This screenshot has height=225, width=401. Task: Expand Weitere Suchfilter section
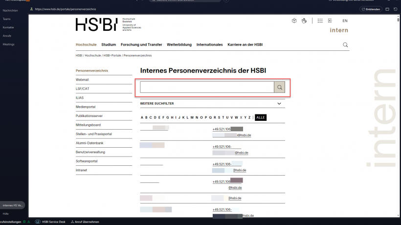tap(213, 104)
